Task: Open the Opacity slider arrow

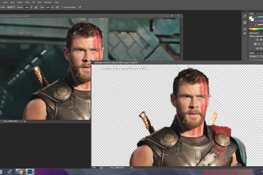Action: pyautogui.click(x=31, y=8)
